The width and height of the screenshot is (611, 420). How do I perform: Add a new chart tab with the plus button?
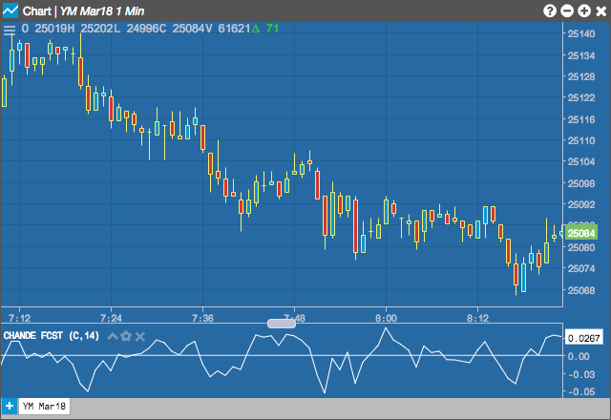point(9,407)
